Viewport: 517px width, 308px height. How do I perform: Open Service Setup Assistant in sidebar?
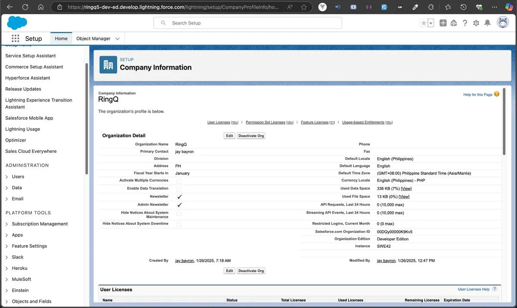31,56
